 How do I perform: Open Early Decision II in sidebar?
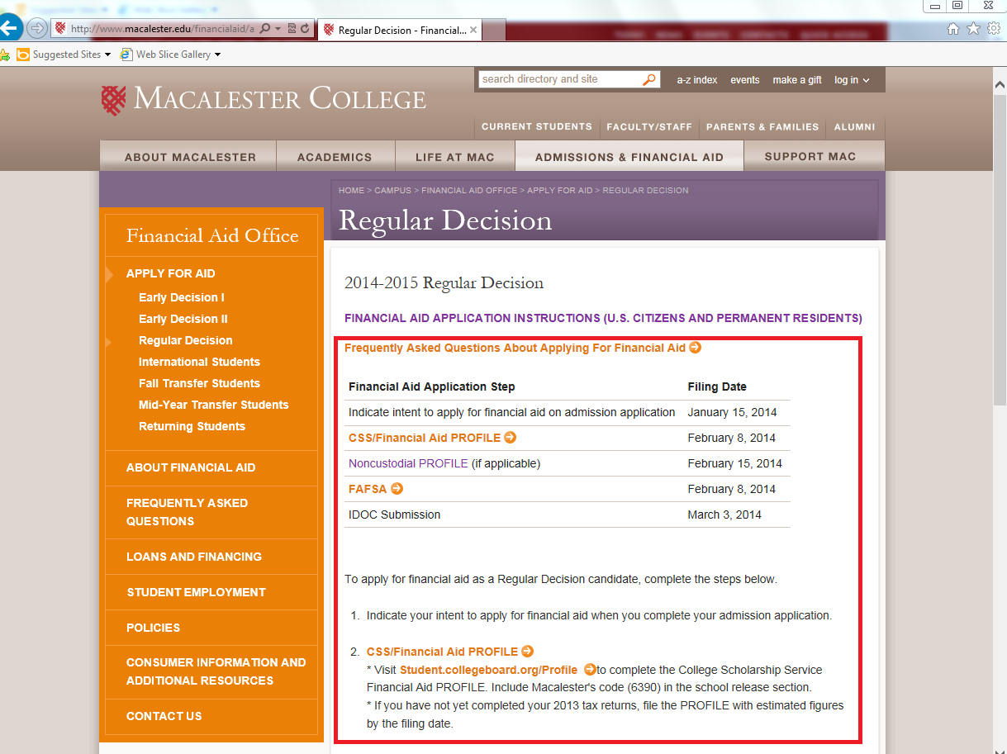pos(183,319)
